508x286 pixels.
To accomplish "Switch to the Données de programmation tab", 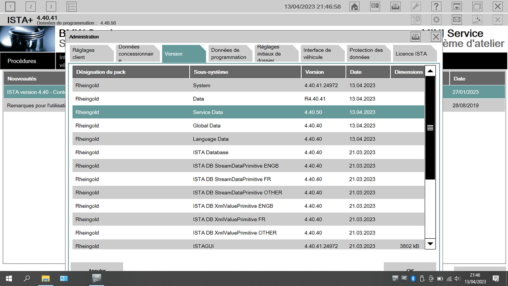I will [230, 54].
